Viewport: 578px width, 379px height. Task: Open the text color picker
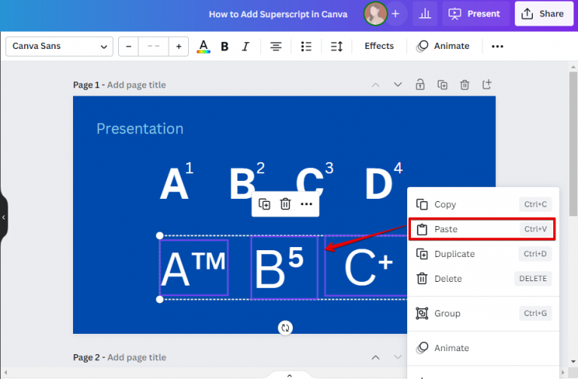coord(203,47)
